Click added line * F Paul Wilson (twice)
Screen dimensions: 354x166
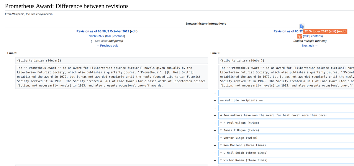pos(286,123)
